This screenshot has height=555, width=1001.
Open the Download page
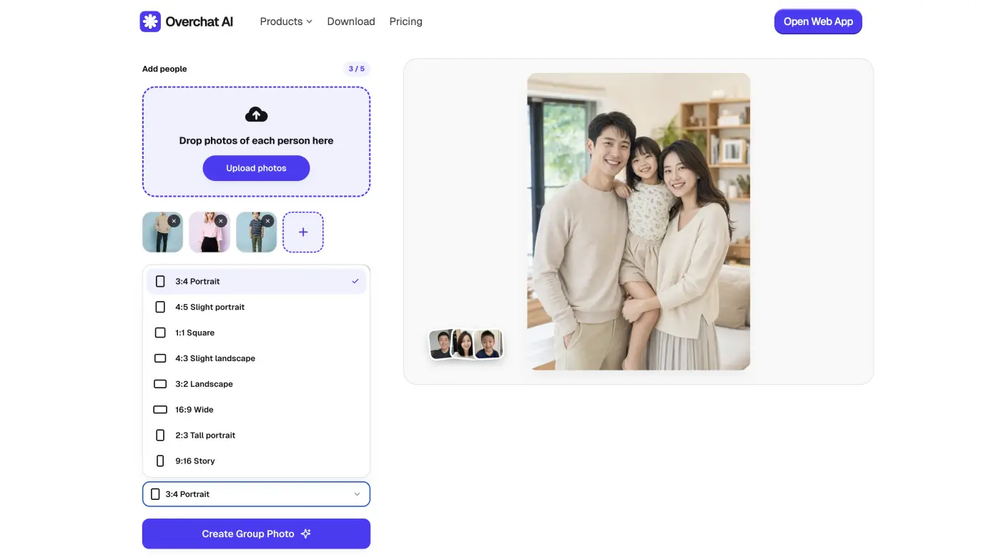click(351, 21)
